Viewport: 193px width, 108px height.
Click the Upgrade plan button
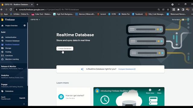[22, 98]
